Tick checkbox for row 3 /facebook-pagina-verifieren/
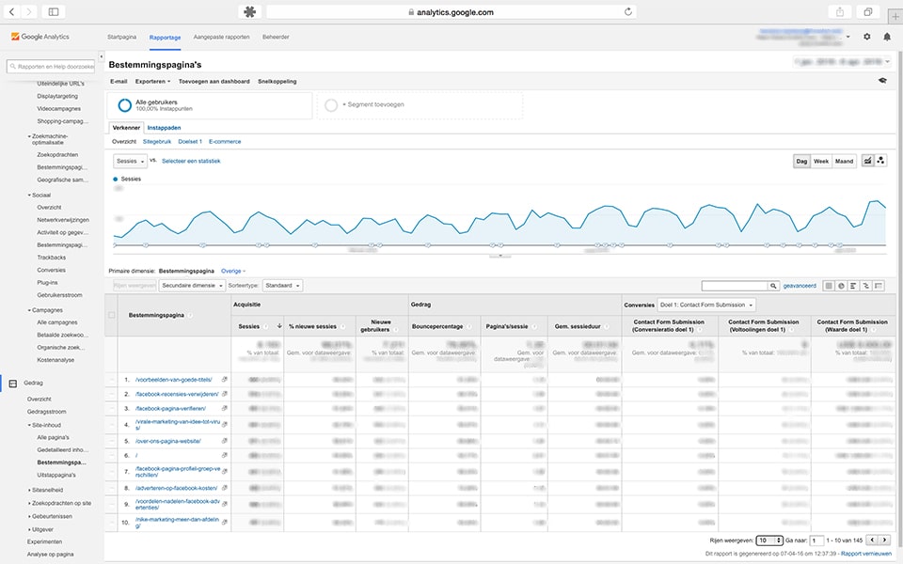Screen dimensions: 903x564 click(112, 409)
